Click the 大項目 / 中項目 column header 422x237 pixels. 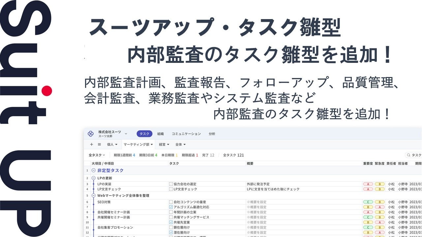(x=103, y=164)
